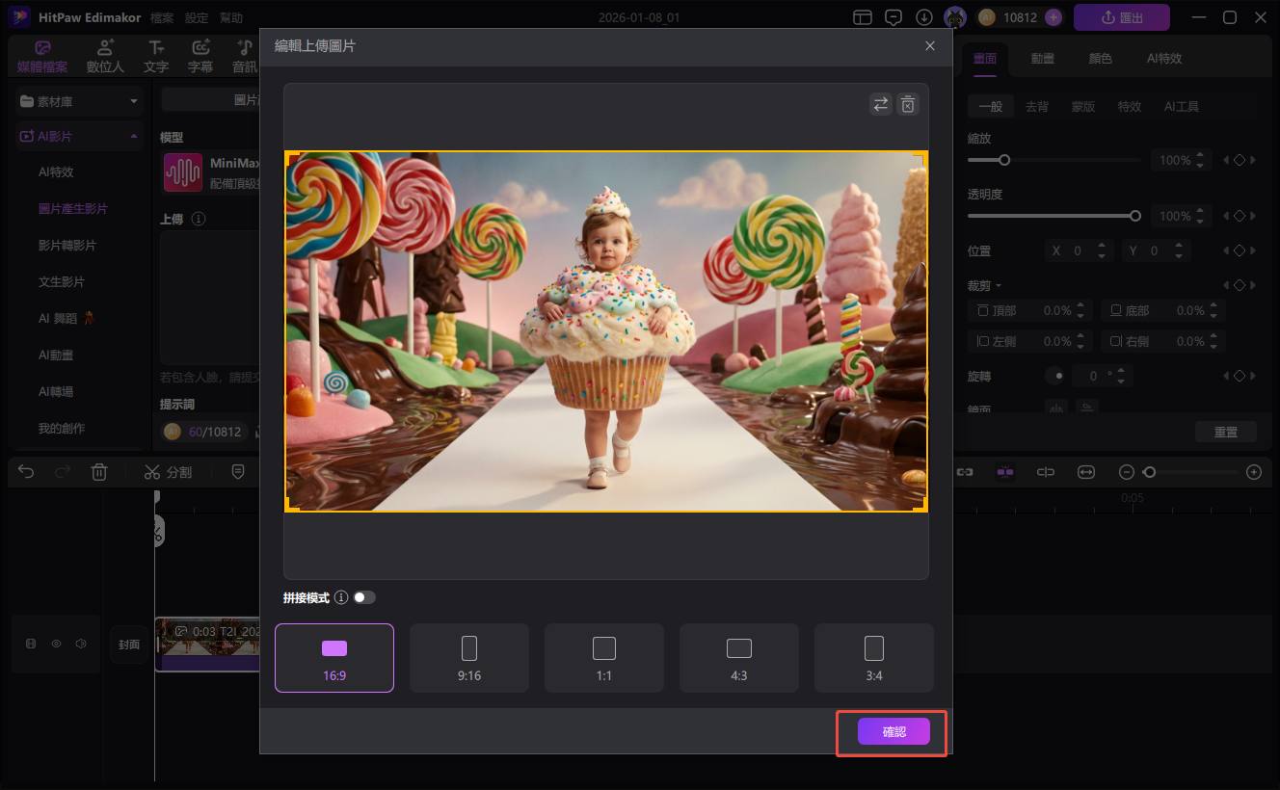The image size is (1280, 790).
Task: Click the download icon in title bar
Action: coord(923,17)
